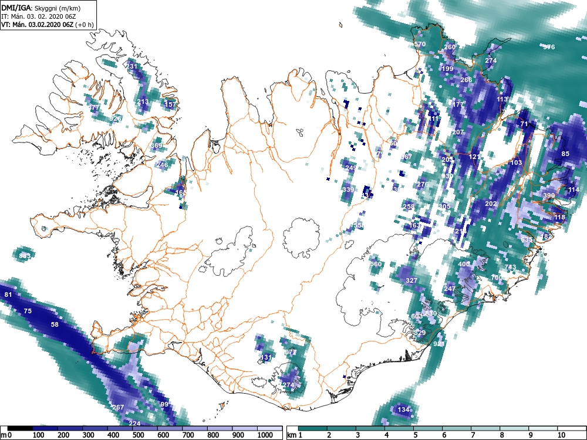Screen dimensions: 587x440
Task: Click visibility value 400 on the map
Action: pos(464,264)
